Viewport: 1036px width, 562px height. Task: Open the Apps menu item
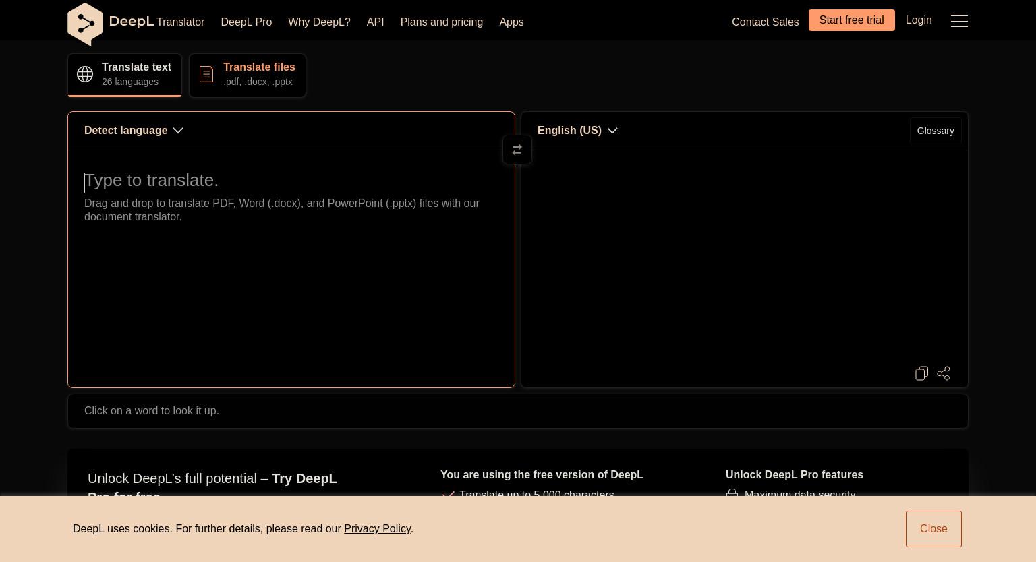511,22
